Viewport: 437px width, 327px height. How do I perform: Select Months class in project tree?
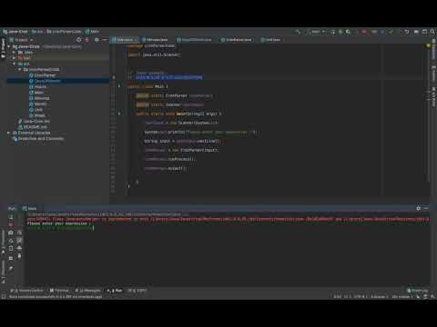(38, 104)
